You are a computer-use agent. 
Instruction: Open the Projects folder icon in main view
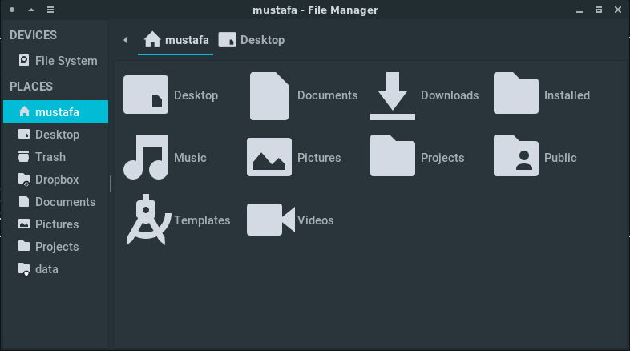[393, 155]
